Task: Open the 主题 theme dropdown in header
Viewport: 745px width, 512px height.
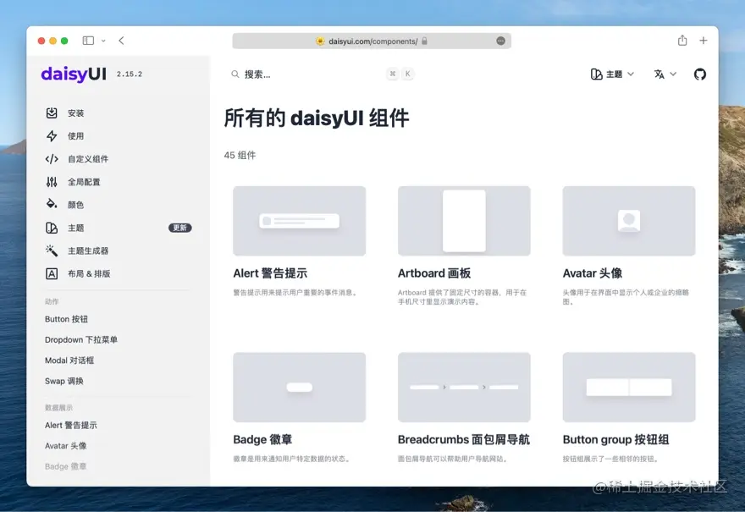Action: (611, 74)
